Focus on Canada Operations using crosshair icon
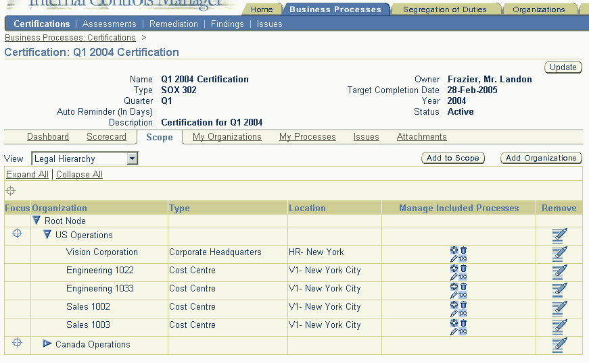Viewport: 589px width, 363px height. (x=17, y=342)
